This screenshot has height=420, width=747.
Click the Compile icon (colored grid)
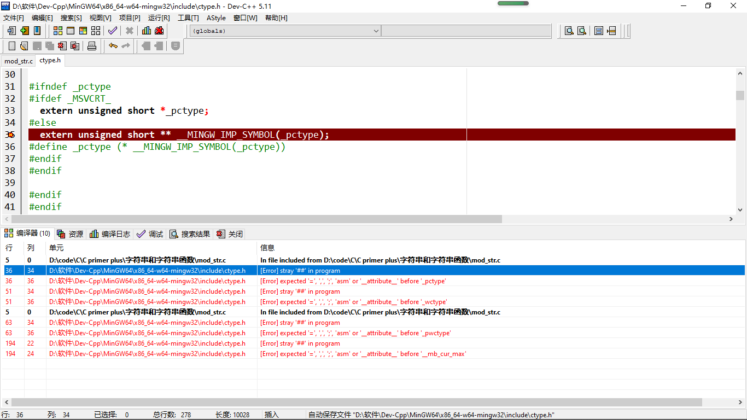coord(58,31)
